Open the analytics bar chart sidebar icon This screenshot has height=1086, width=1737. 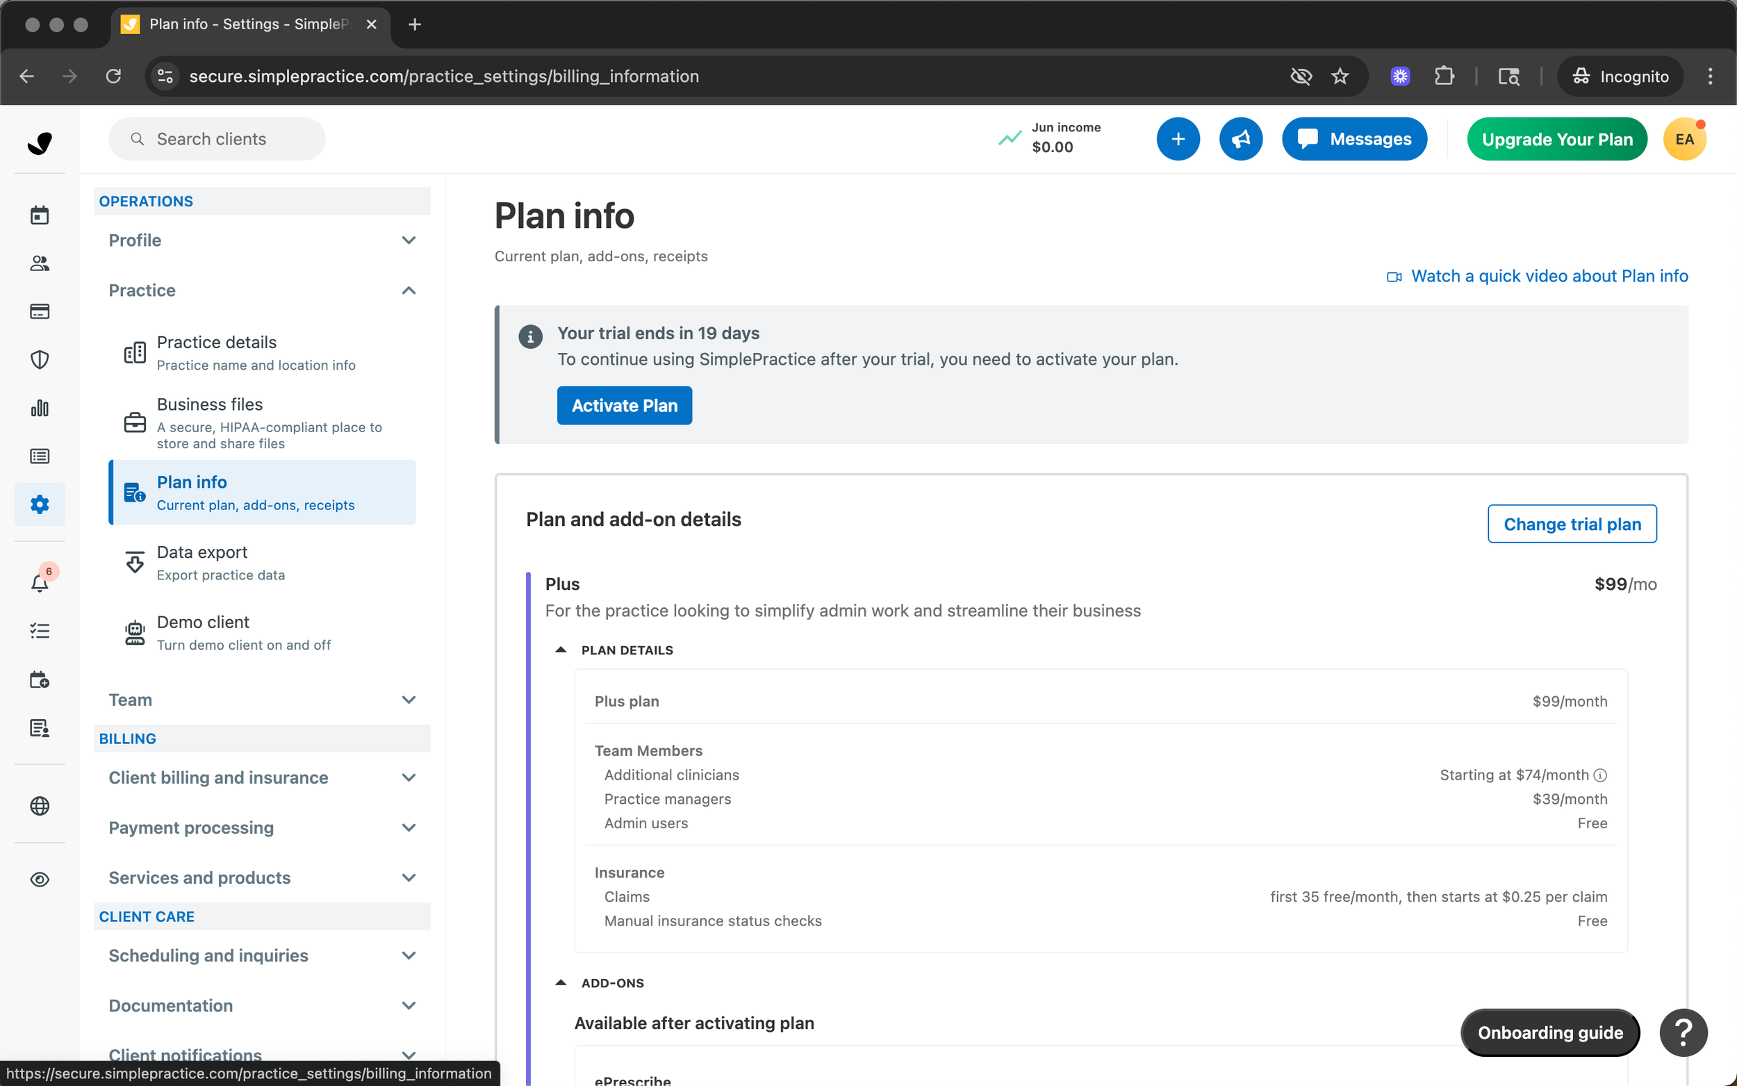tap(40, 408)
